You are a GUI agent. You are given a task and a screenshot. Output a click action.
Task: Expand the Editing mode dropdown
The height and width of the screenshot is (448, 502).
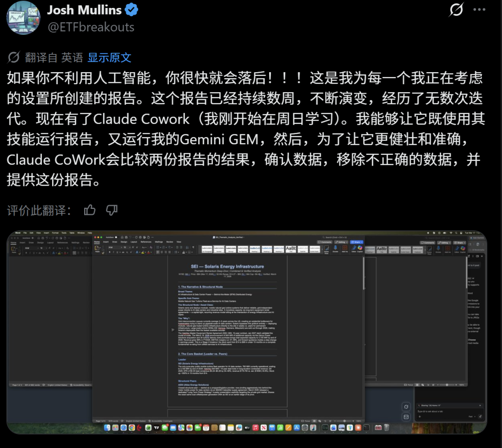(341, 242)
